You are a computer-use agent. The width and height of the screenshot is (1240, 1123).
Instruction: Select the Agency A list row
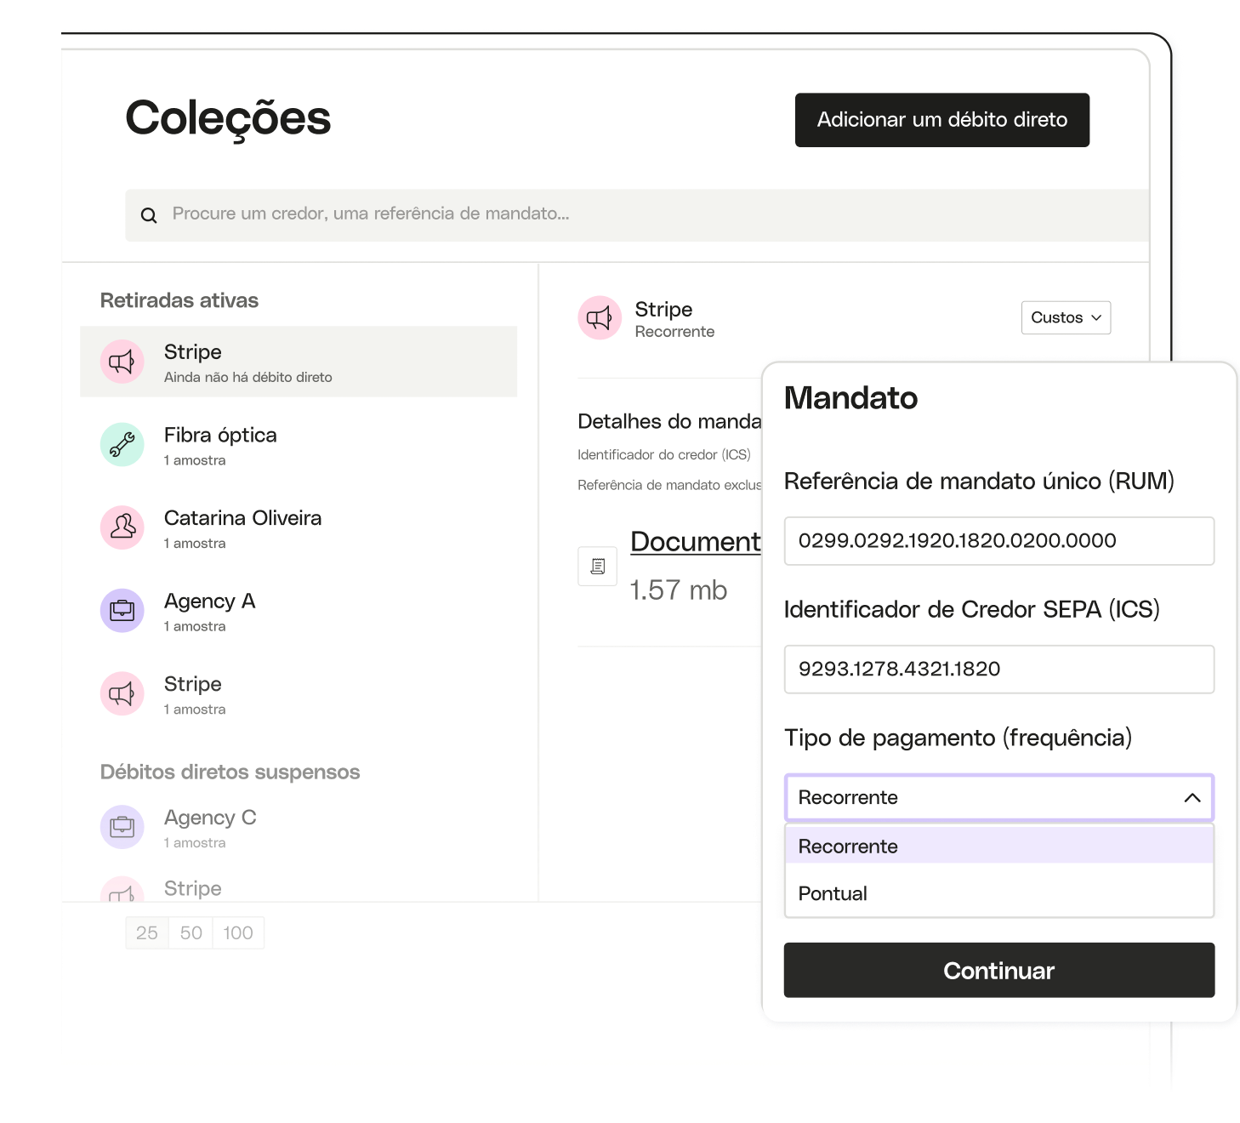(299, 611)
